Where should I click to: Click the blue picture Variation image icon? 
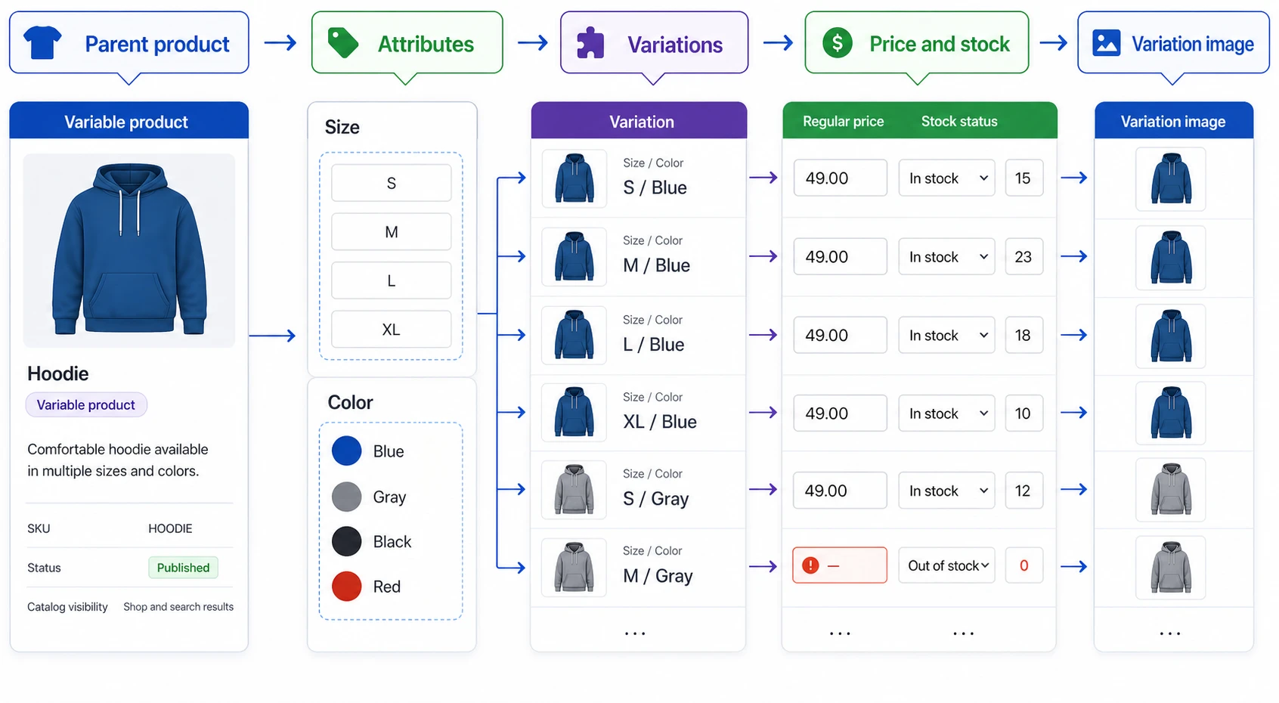click(x=1106, y=43)
